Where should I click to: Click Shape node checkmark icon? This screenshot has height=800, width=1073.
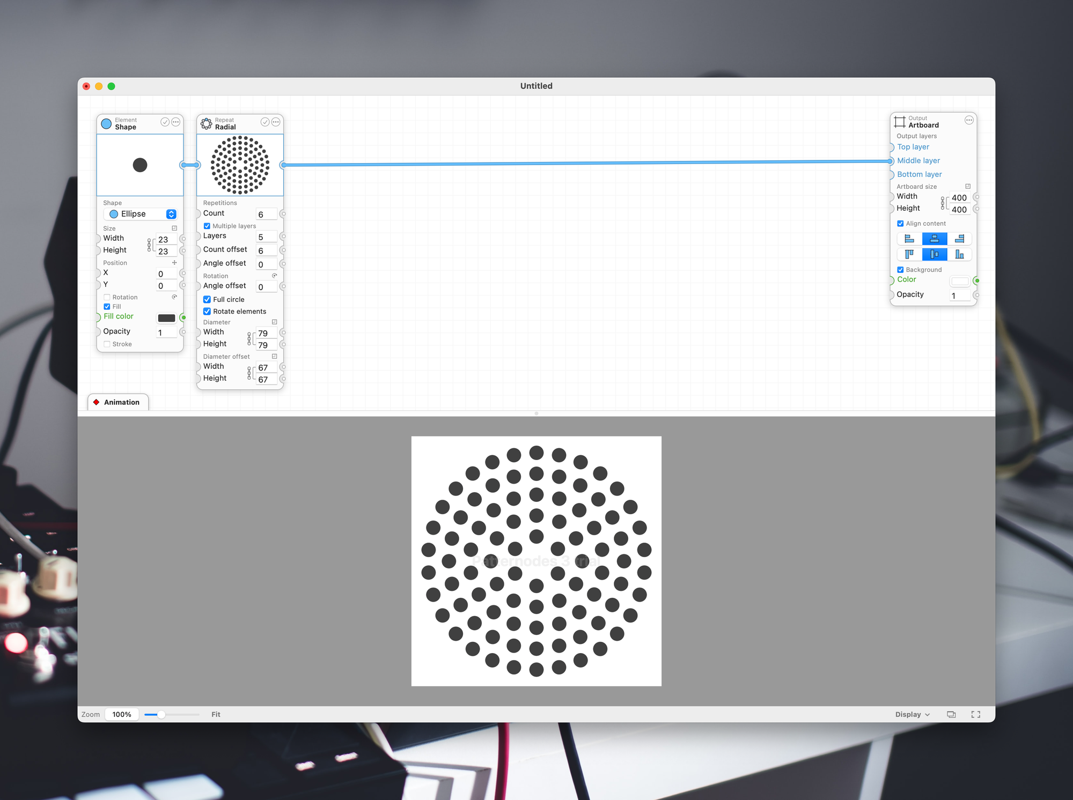[x=165, y=122]
